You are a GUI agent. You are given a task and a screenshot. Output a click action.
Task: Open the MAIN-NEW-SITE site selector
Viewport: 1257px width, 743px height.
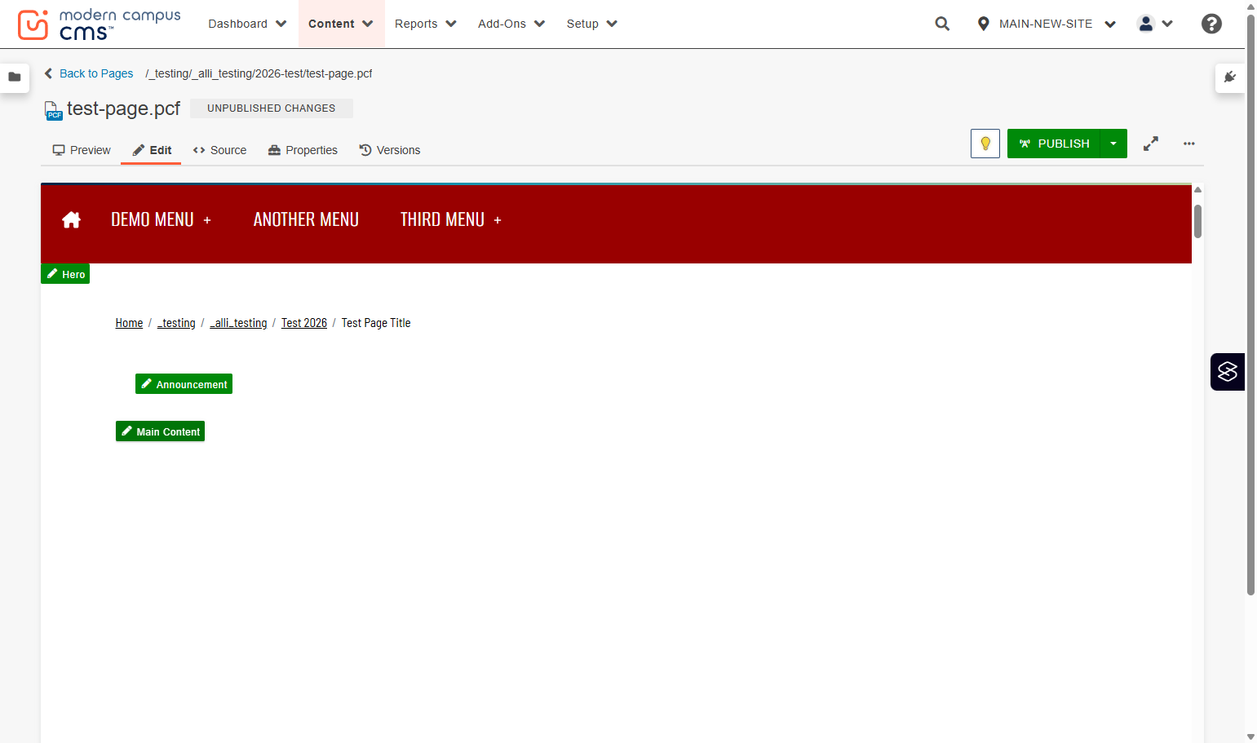coord(1047,24)
